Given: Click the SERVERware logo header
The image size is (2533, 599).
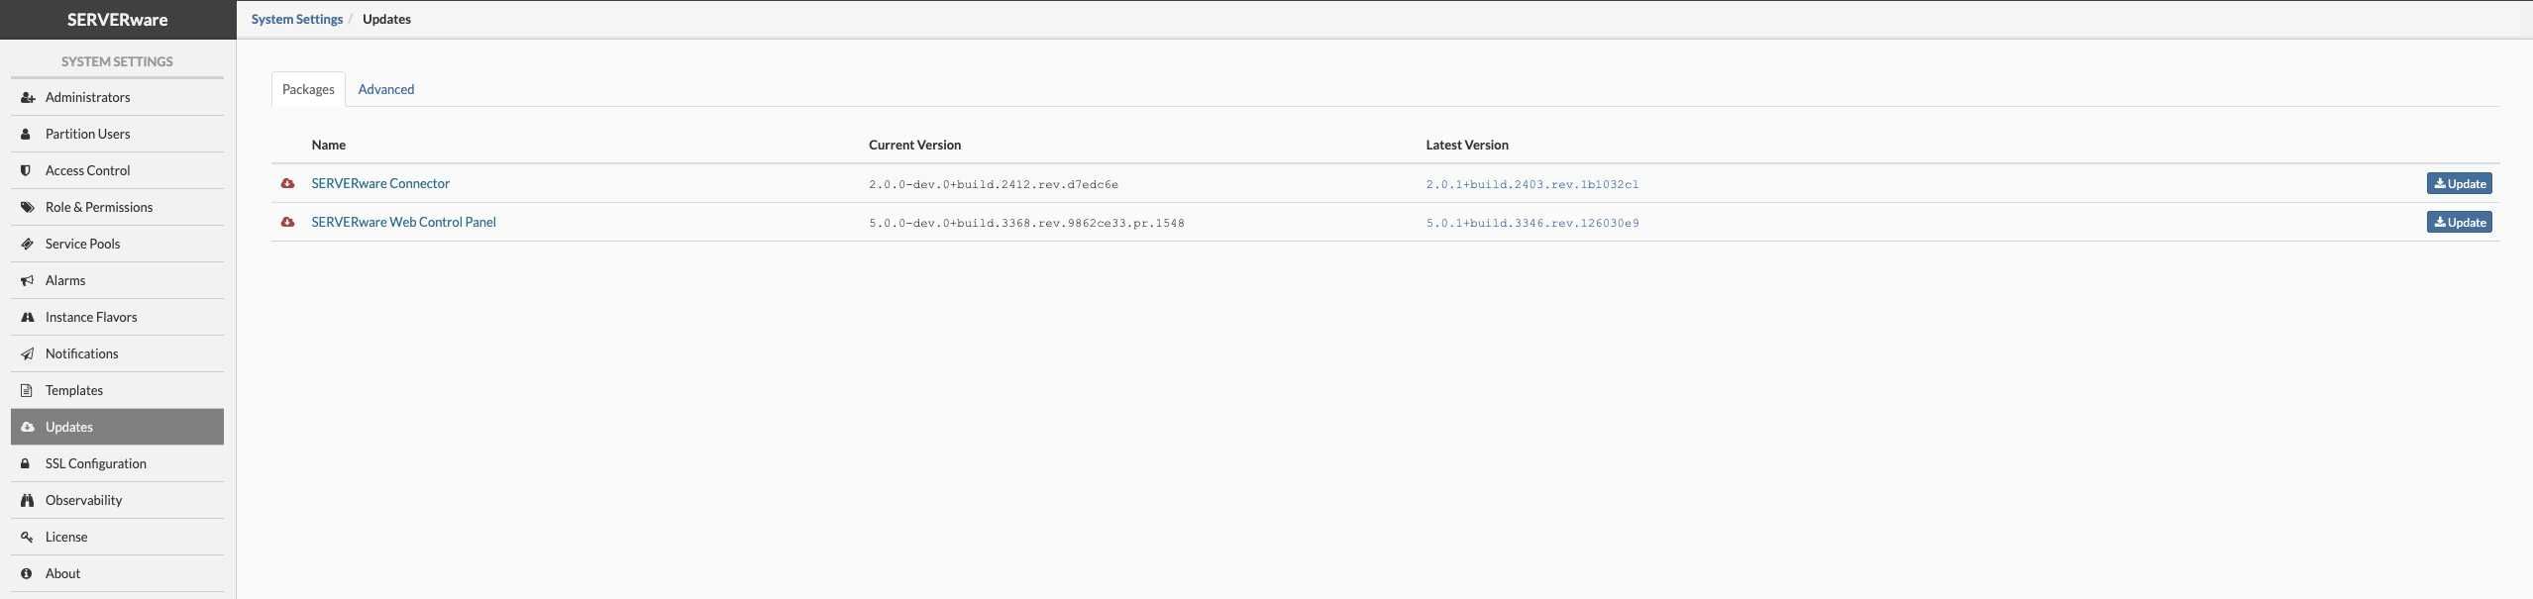Looking at the screenshot, I should 118,20.
